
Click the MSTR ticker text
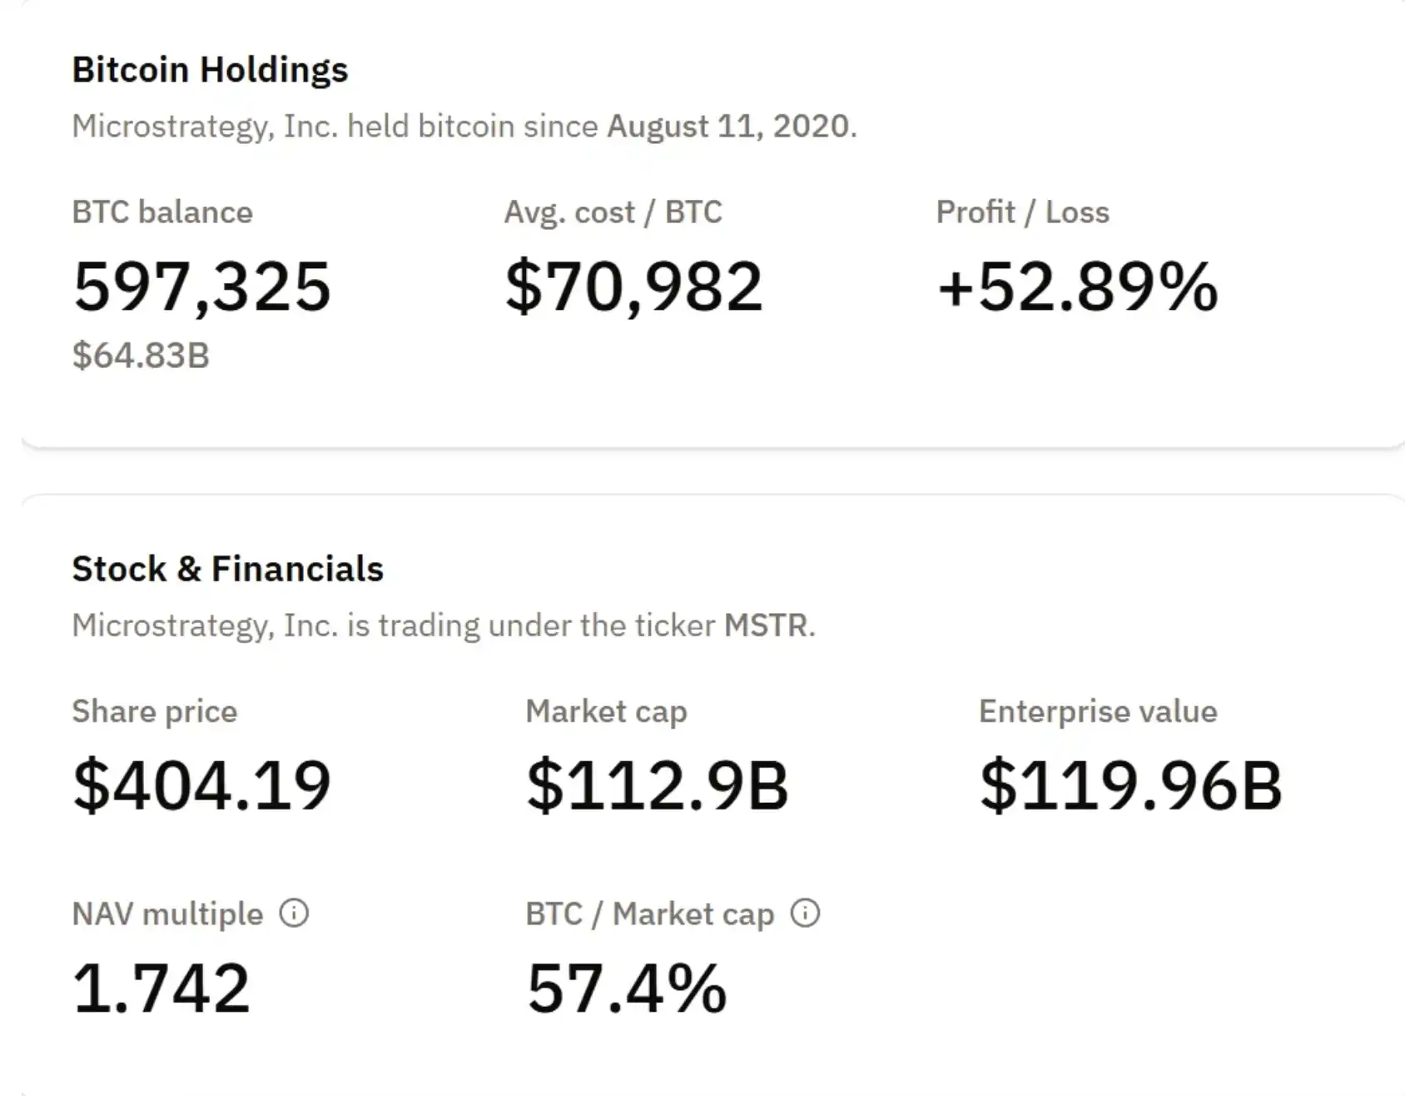coord(766,625)
